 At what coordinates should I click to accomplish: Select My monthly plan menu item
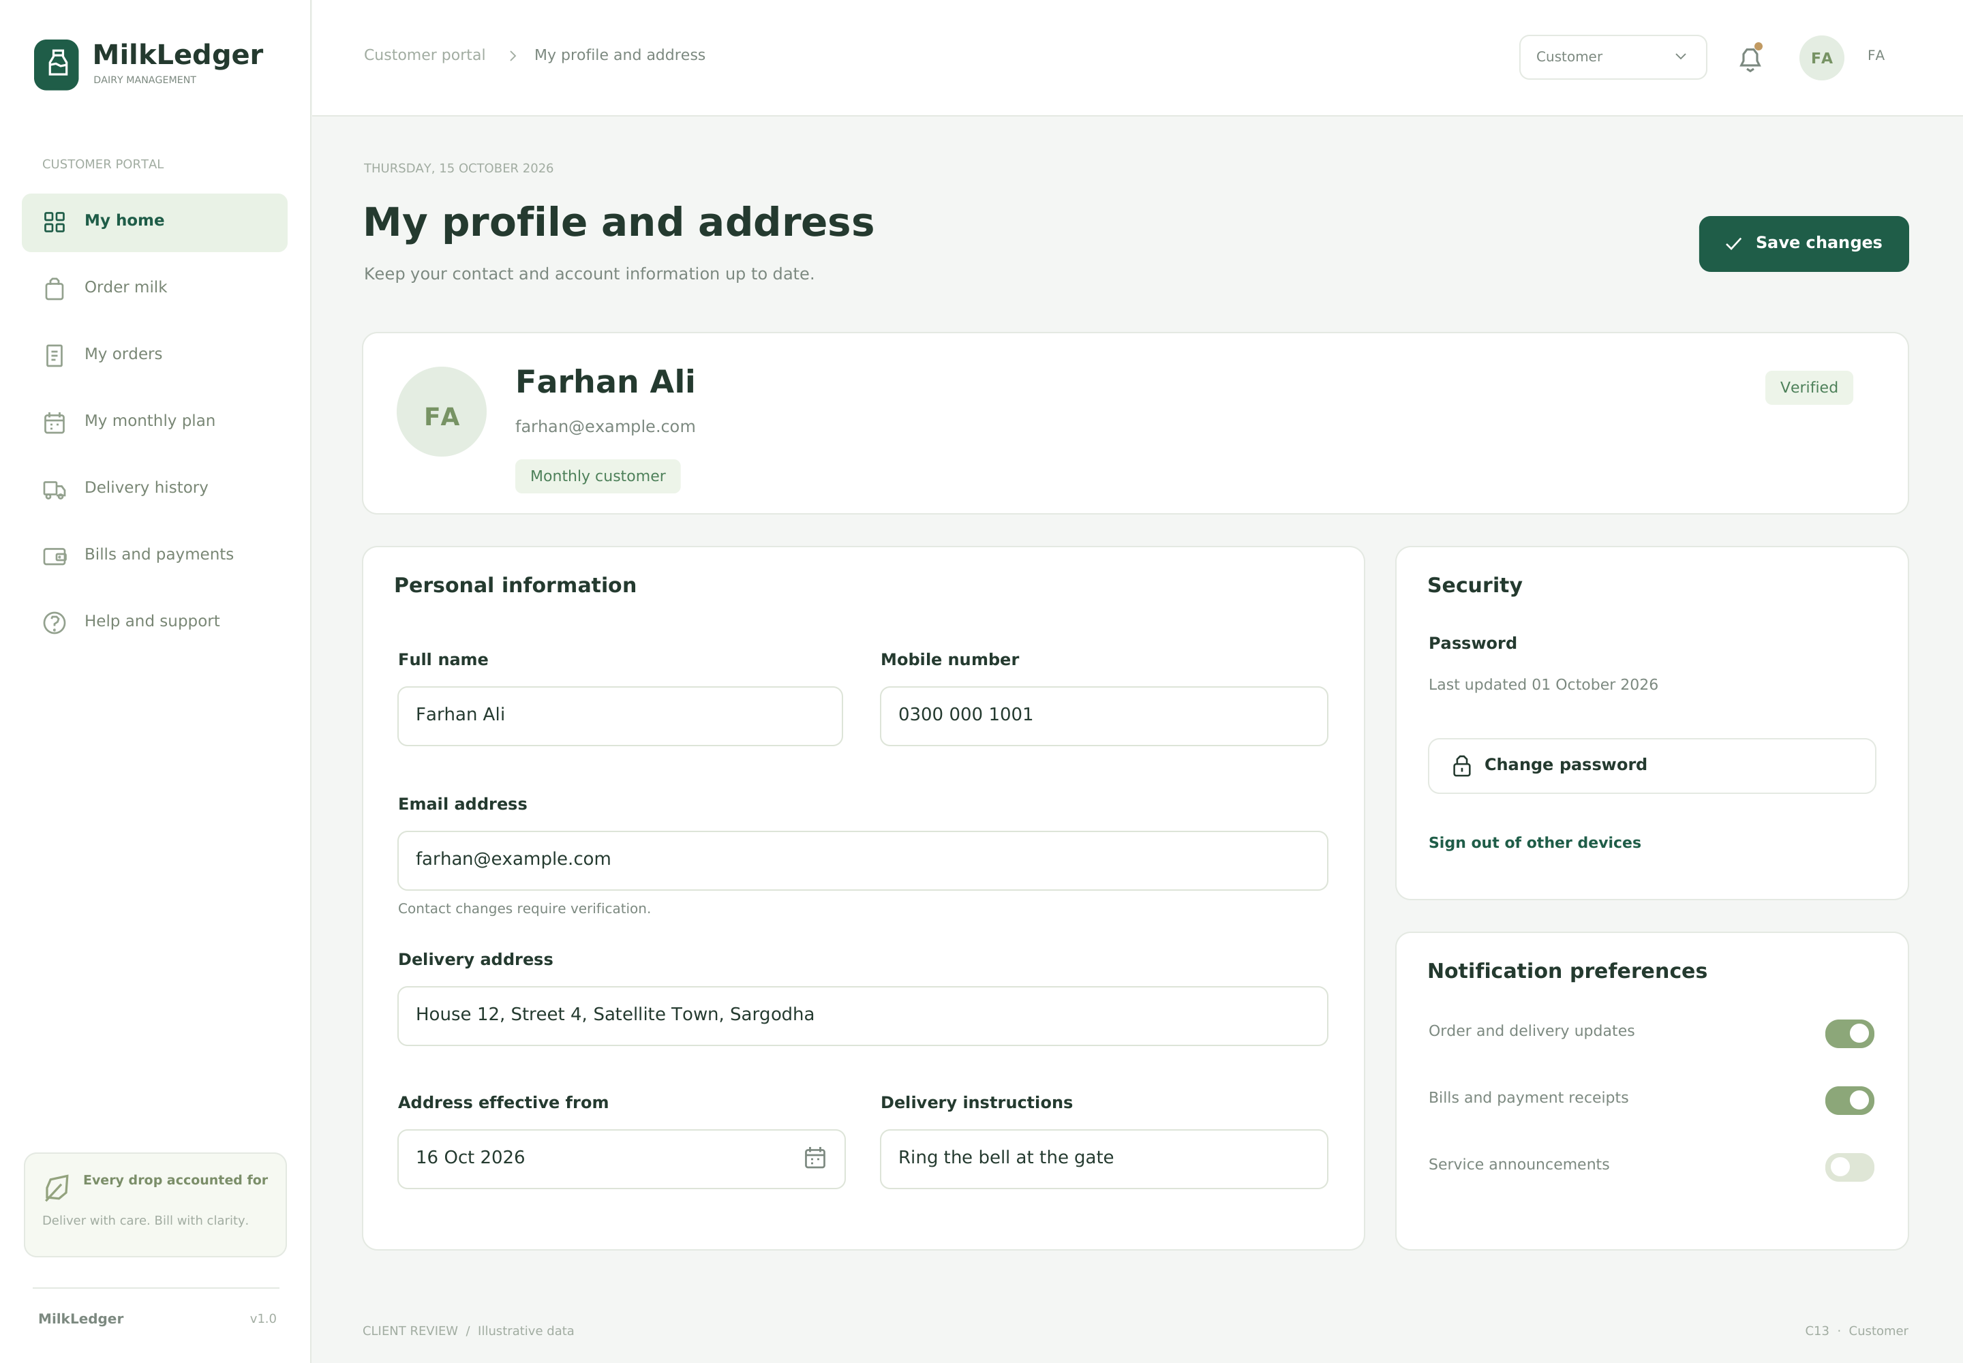pyautogui.click(x=155, y=422)
